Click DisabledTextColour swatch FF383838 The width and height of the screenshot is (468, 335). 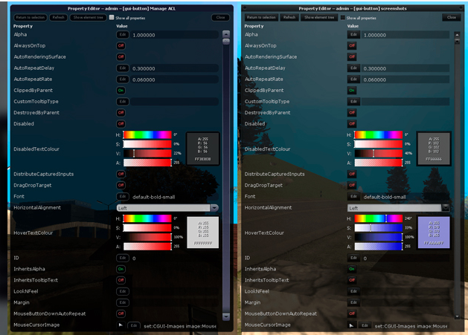point(202,149)
